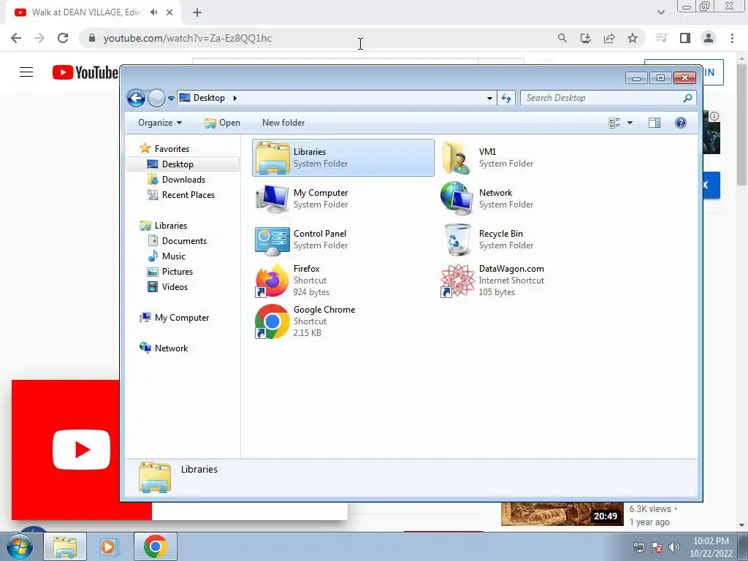The image size is (748, 561).
Task: Select My Computer in navigation pane
Action: coord(181,318)
